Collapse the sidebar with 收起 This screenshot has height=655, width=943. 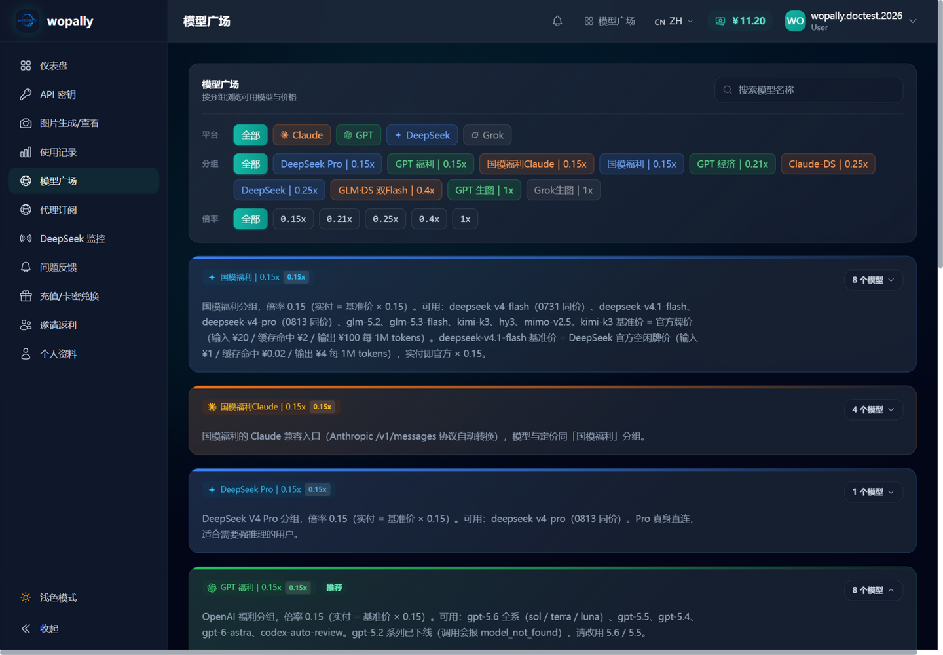[84, 629]
